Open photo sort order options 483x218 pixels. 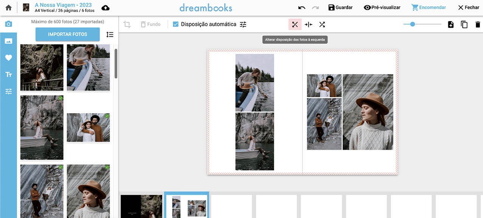click(x=110, y=34)
